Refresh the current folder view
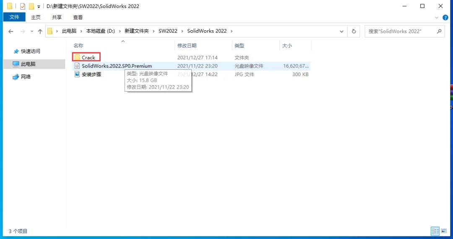 coord(354,31)
